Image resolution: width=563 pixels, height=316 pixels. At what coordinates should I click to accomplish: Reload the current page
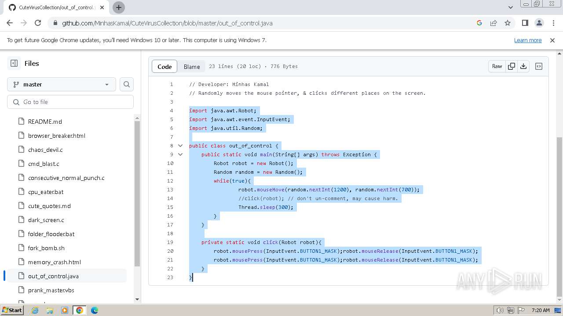pos(38,23)
